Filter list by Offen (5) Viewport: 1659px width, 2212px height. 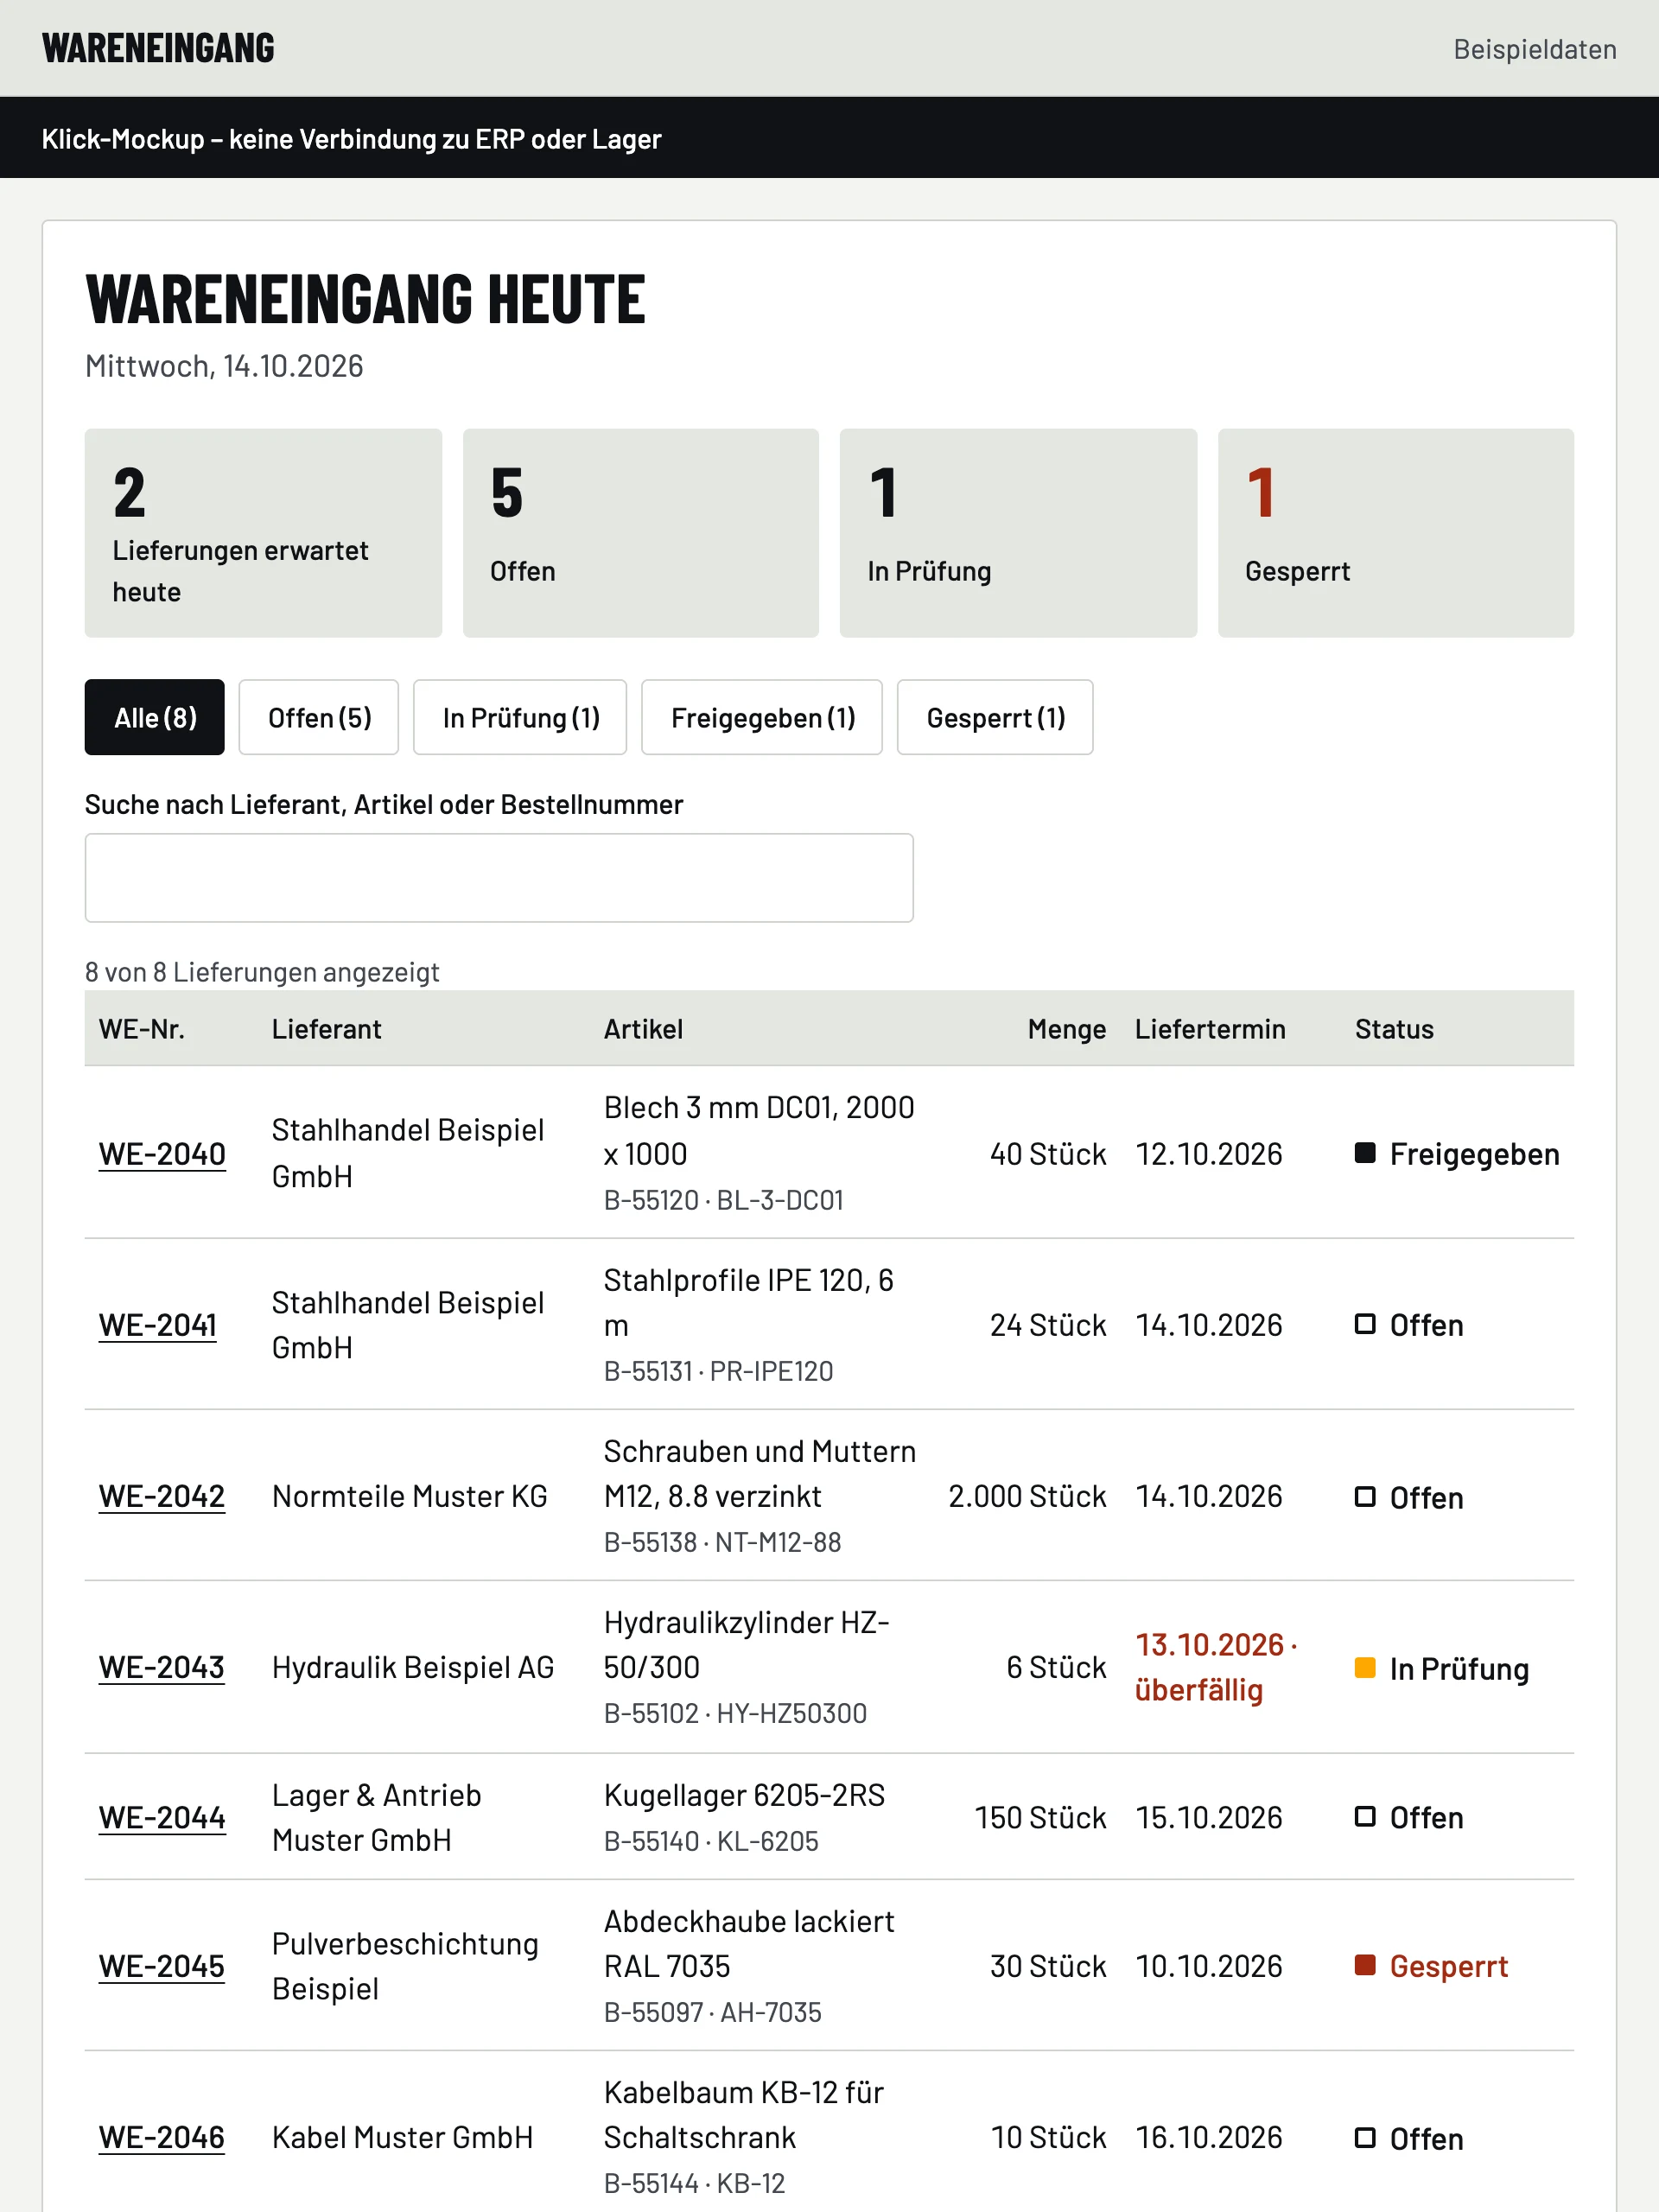(319, 717)
